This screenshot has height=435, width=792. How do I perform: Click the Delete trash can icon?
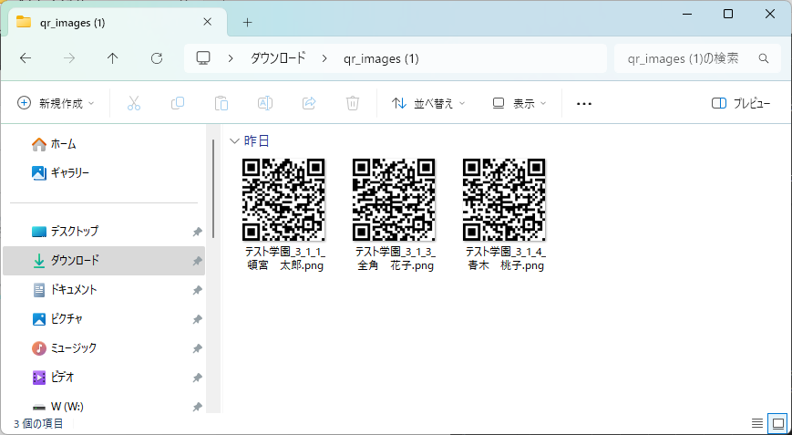[353, 104]
